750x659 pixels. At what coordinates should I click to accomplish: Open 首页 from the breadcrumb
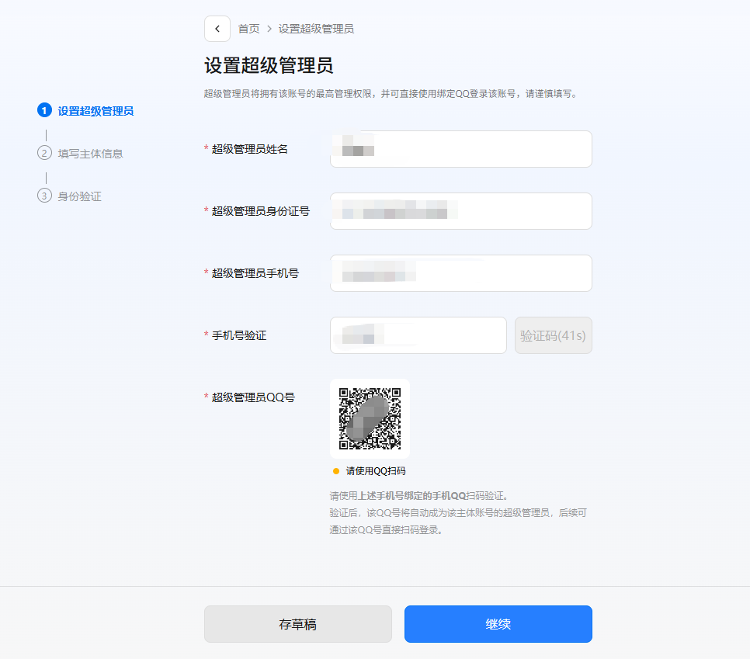point(248,29)
